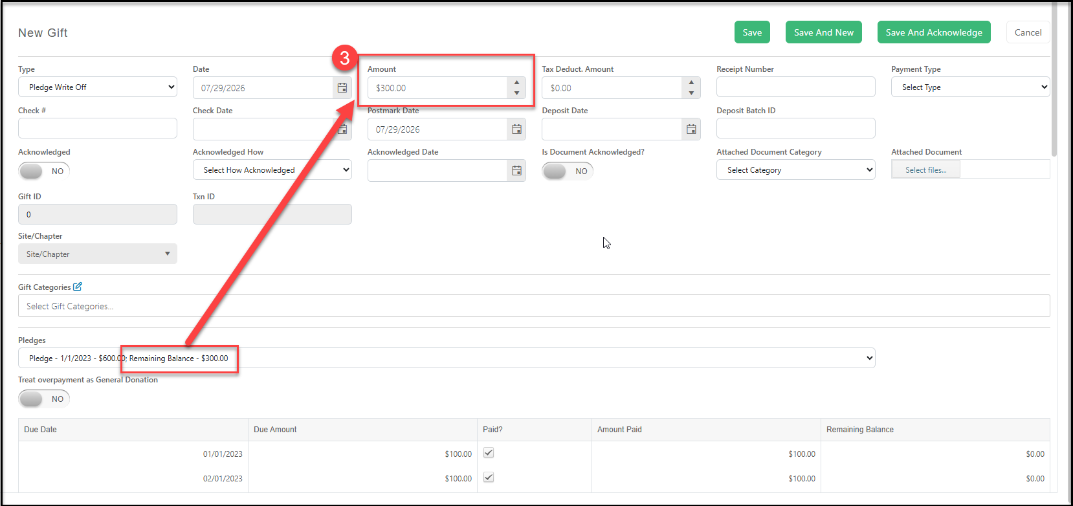The height and width of the screenshot is (506, 1073).
Task: Uncheck Paid checkbox for 01/01/2023 installment
Action: 489,453
